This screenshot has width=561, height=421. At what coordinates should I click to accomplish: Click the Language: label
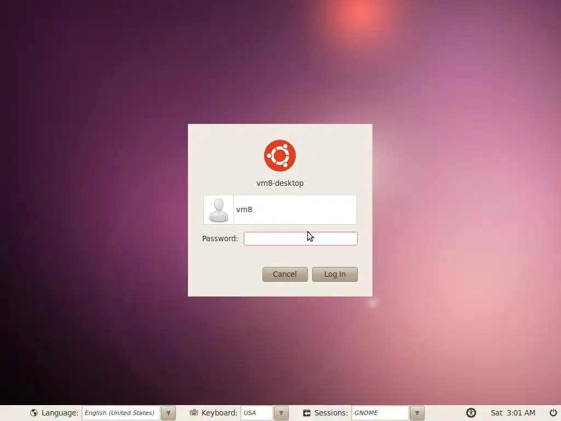pos(60,413)
